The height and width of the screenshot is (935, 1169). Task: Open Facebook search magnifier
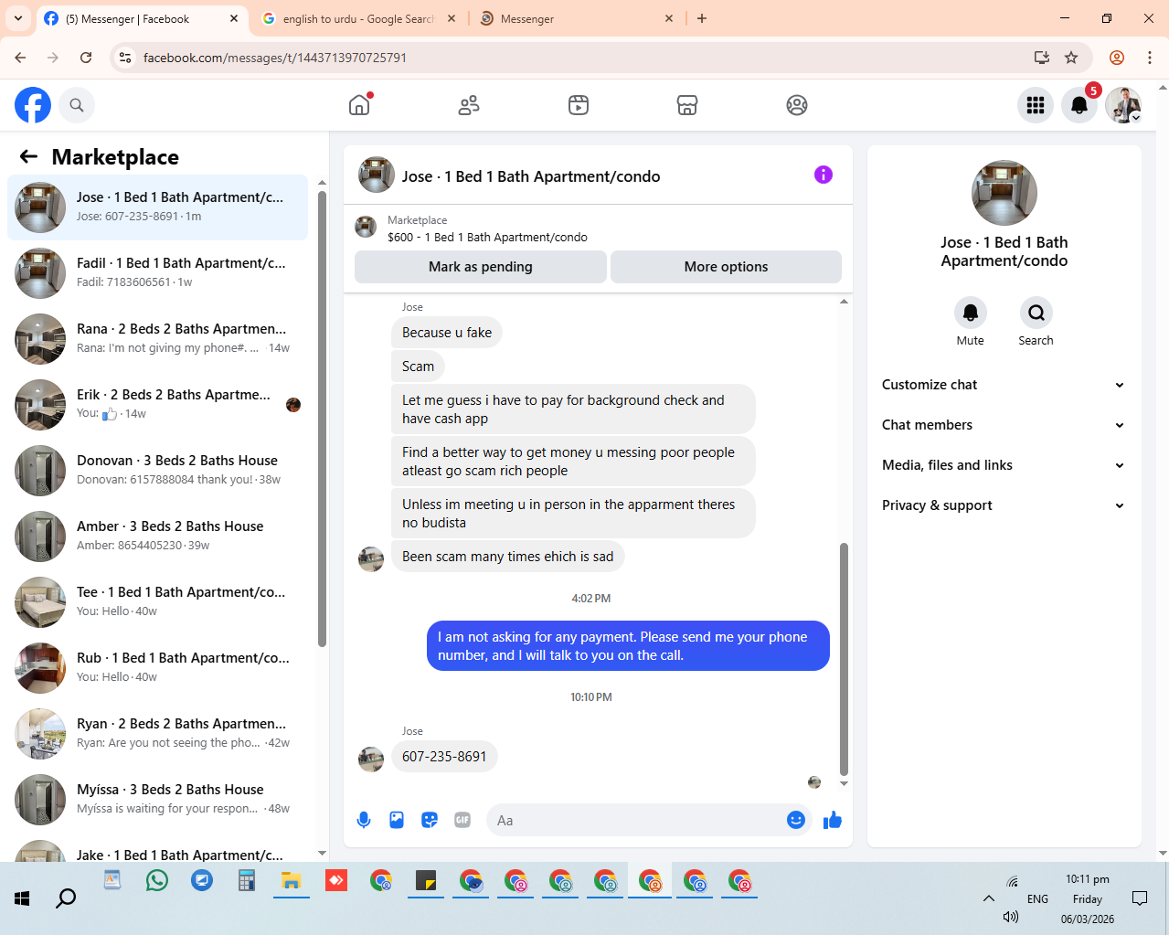77,105
